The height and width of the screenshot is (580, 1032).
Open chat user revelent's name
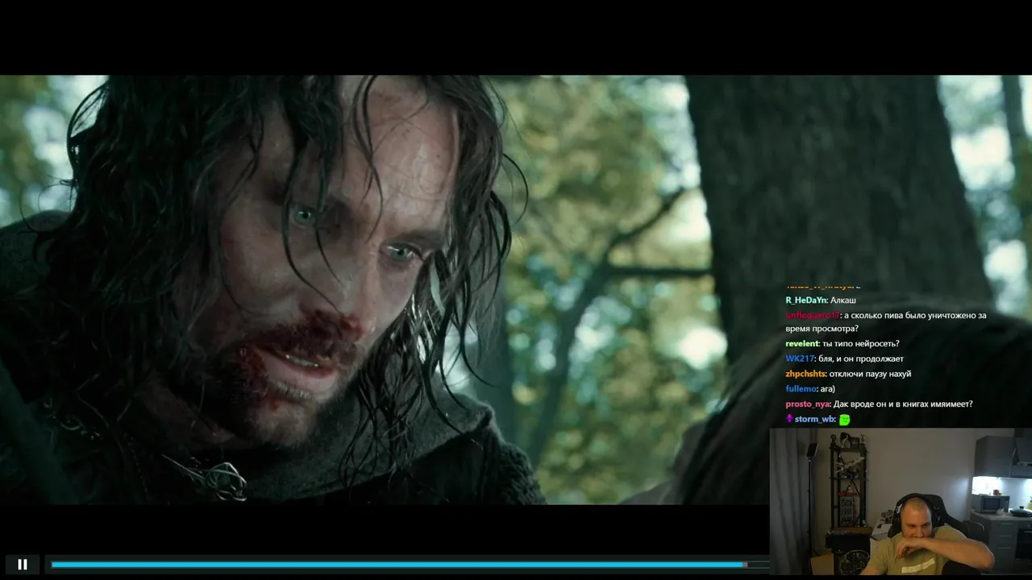click(x=802, y=344)
